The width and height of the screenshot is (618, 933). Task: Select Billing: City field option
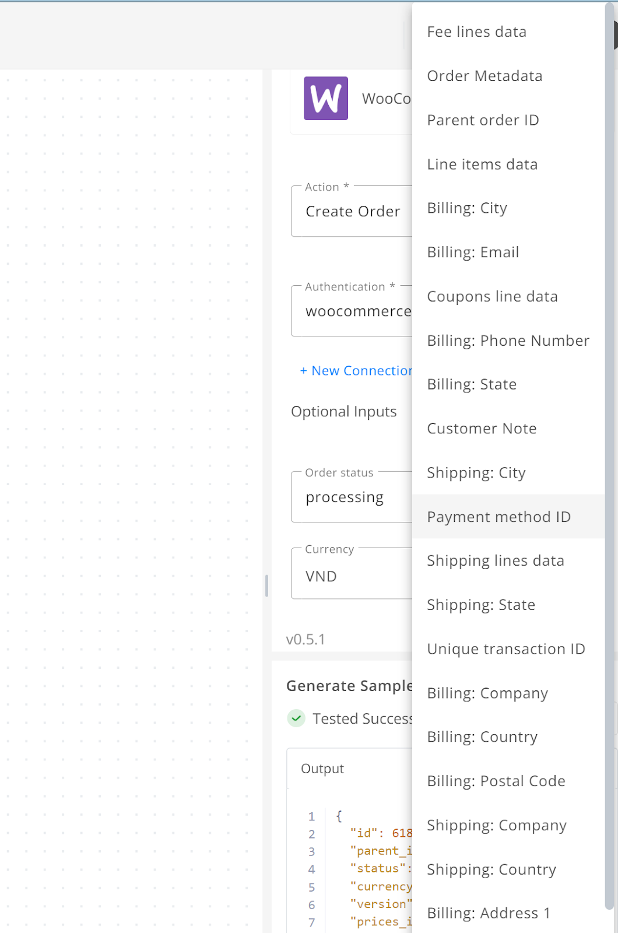[x=508, y=208]
